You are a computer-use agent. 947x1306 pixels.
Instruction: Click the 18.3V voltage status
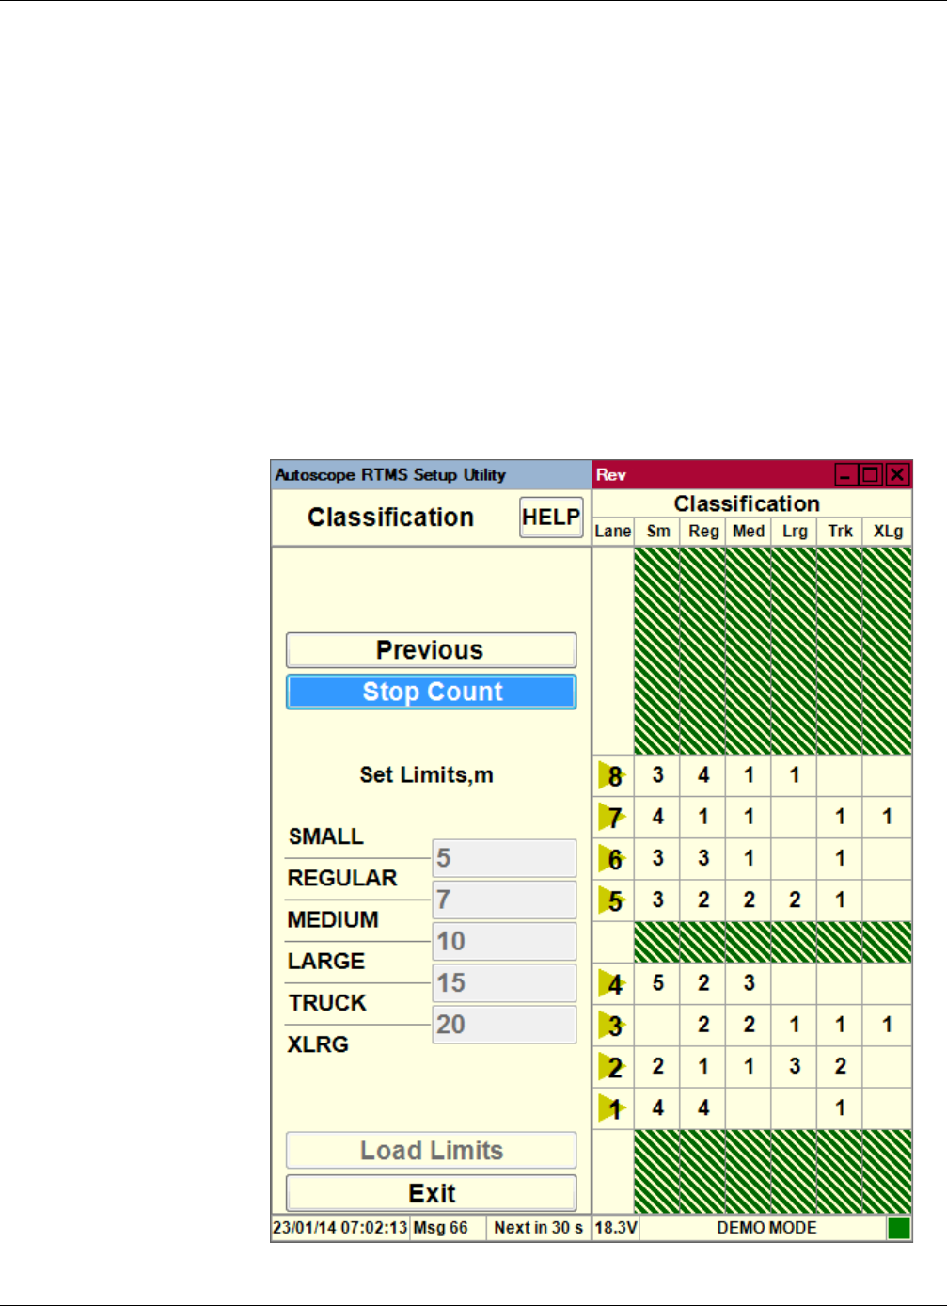616,1228
